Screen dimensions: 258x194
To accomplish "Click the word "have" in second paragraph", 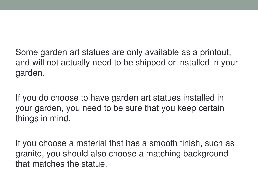I will [x=100, y=98].
